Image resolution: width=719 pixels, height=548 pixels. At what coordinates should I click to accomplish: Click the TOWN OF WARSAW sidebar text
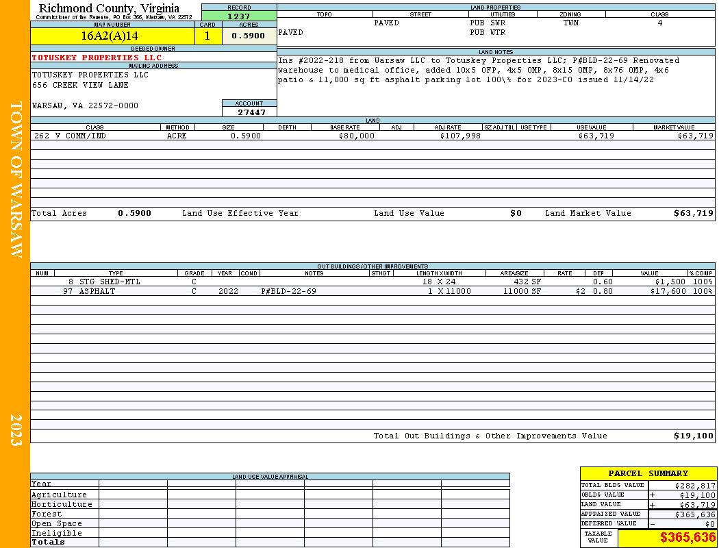tap(16, 179)
